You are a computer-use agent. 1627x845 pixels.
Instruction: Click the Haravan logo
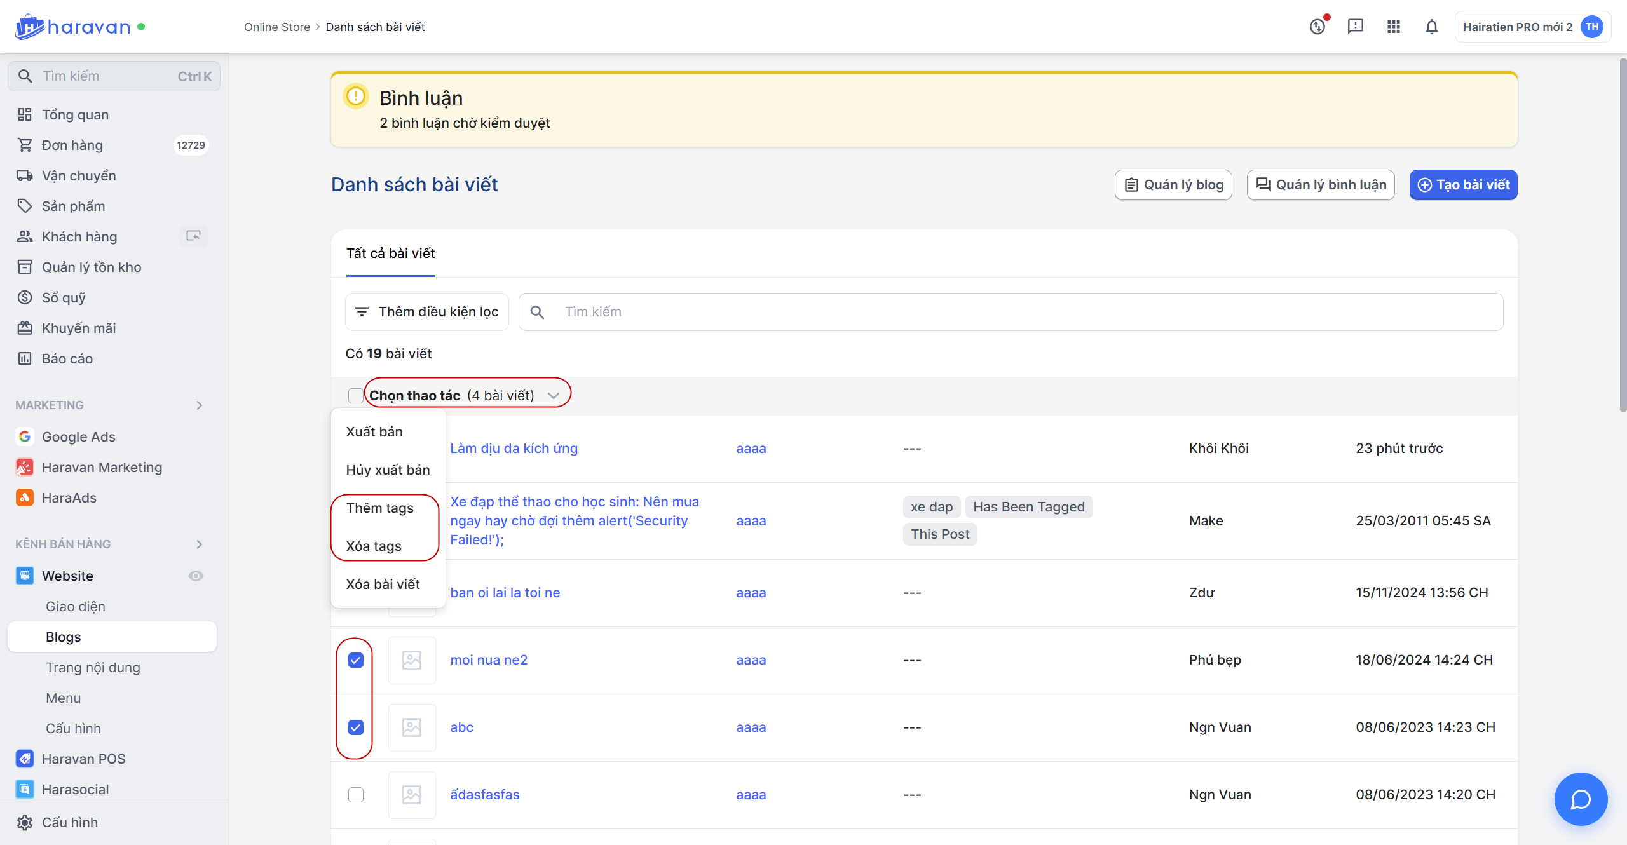[x=72, y=27]
